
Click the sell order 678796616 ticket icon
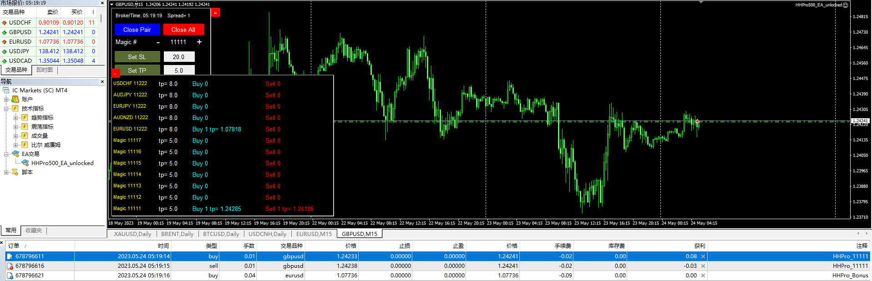coord(10,266)
